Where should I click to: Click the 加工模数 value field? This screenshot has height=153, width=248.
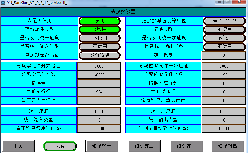[224, 55]
